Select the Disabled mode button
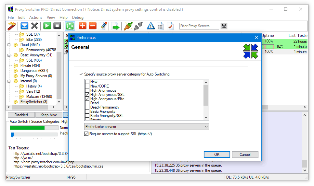The image size is (314, 186). point(21,115)
